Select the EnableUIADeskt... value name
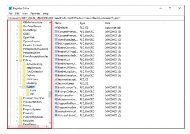The image size is (190, 134). pyautogui.click(x=68, y=68)
